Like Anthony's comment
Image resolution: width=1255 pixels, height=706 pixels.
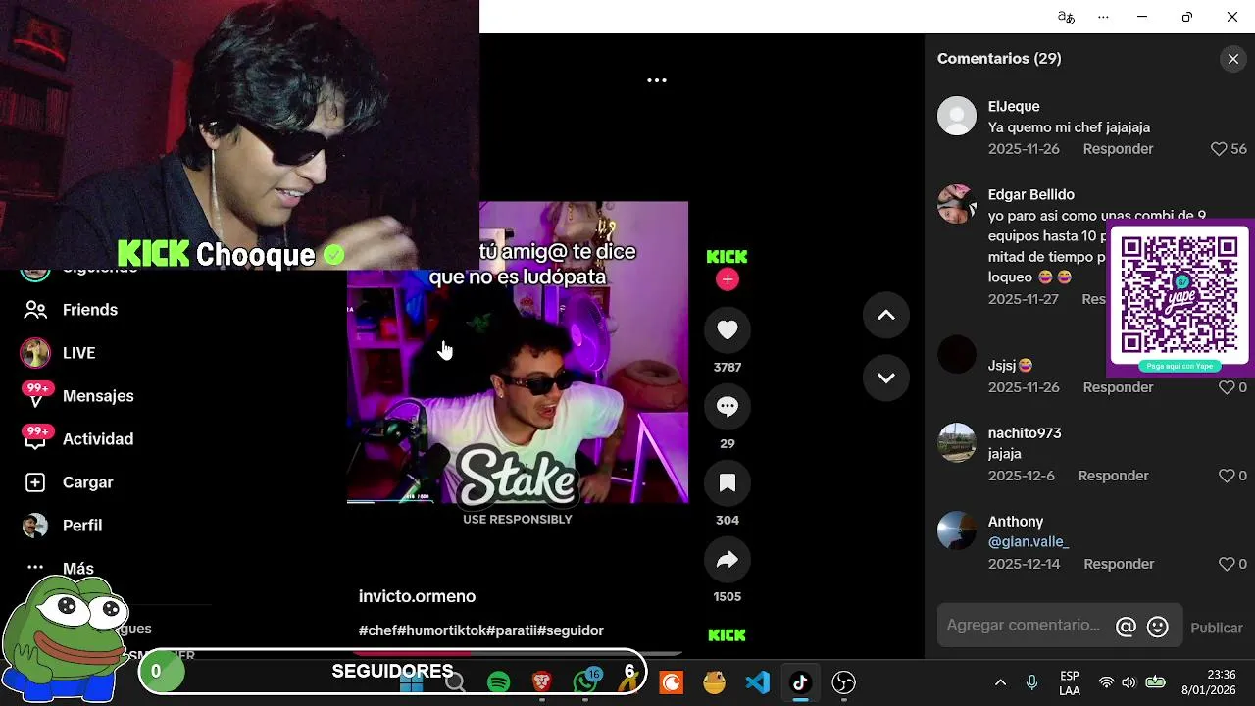pyautogui.click(x=1226, y=564)
